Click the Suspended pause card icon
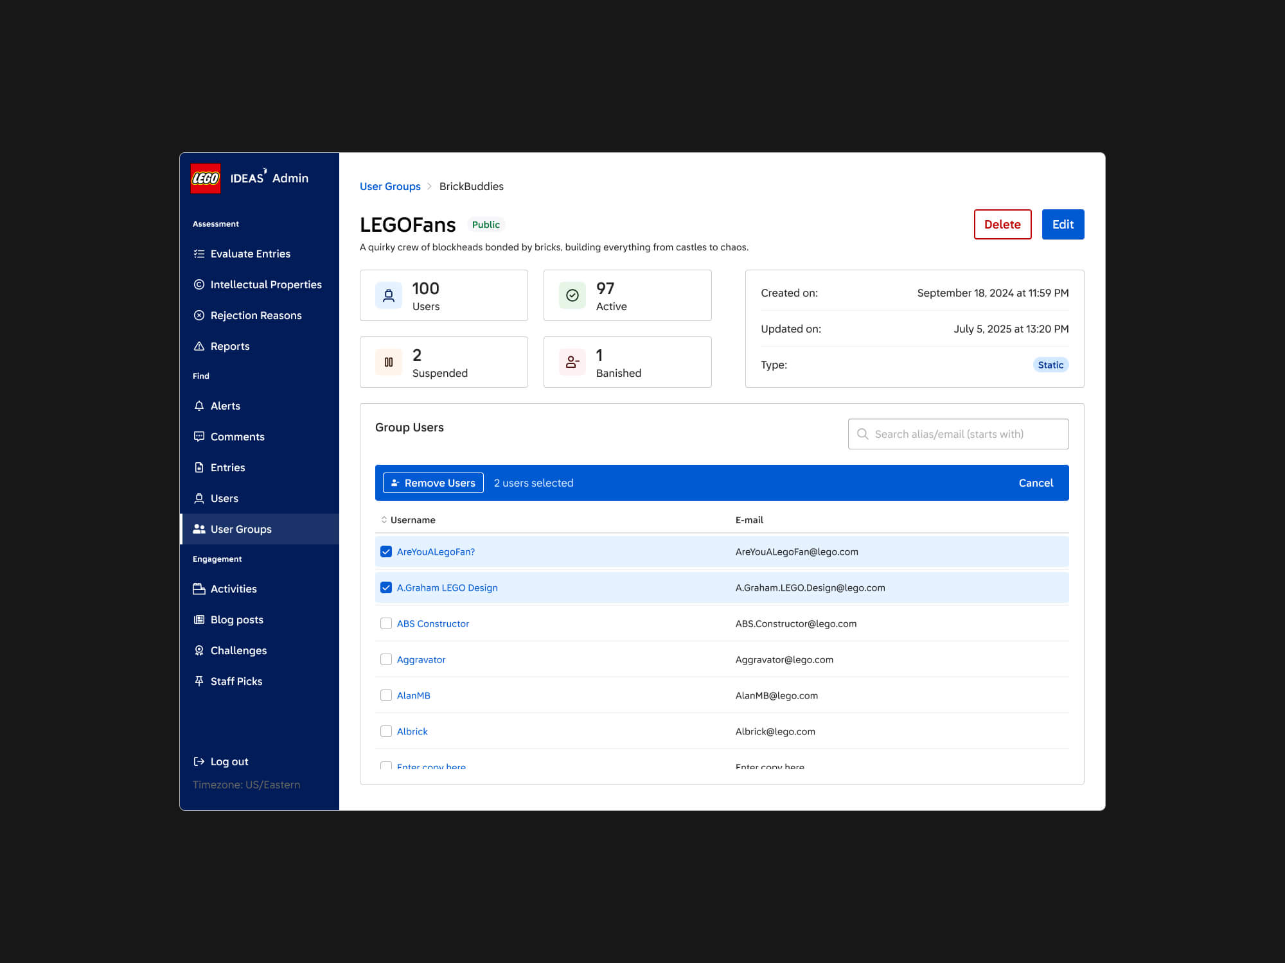Image resolution: width=1285 pixels, height=963 pixels. (389, 362)
